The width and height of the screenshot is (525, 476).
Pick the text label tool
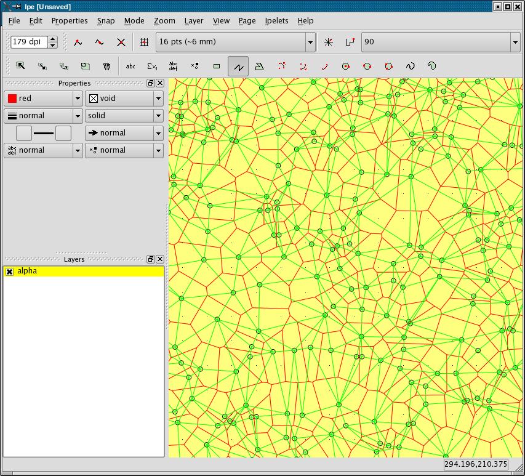click(x=130, y=66)
